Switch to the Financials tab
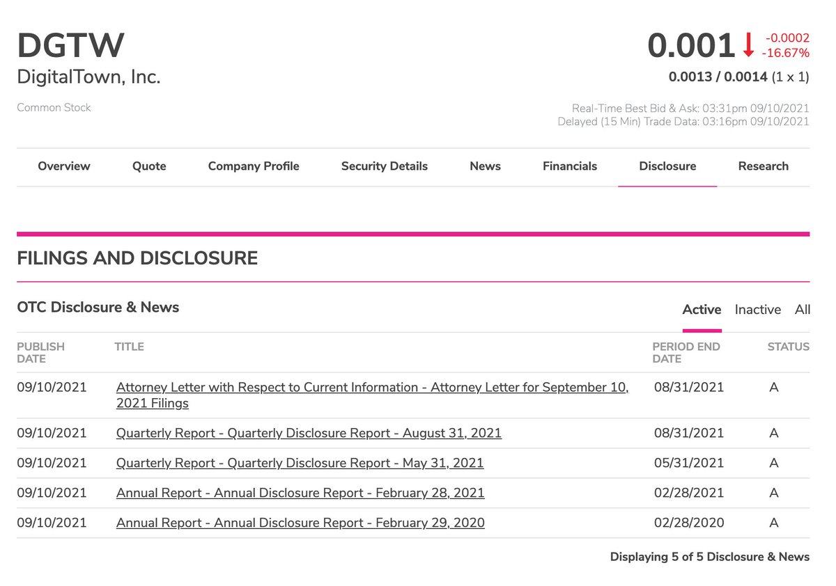The height and width of the screenshot is (586, 836). 570,166
